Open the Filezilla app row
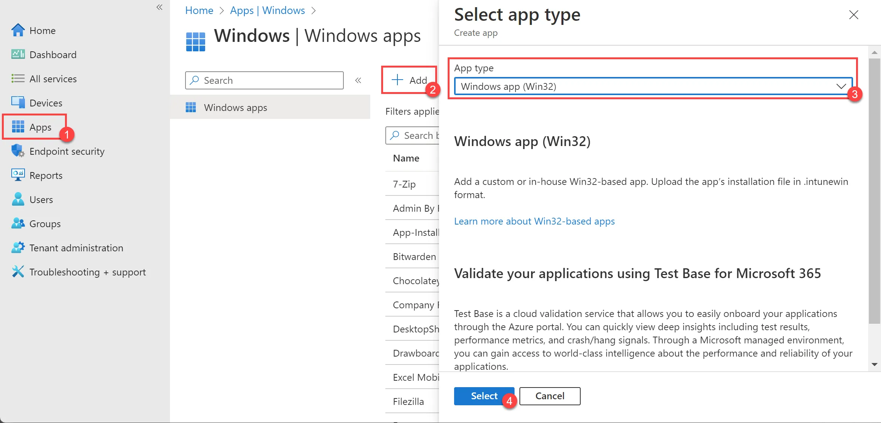 click(412, 401)
